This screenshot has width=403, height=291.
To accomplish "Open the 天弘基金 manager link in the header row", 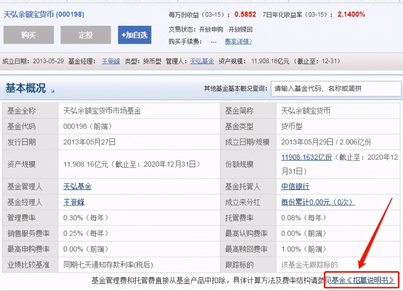I will click(x=202, y=61).
